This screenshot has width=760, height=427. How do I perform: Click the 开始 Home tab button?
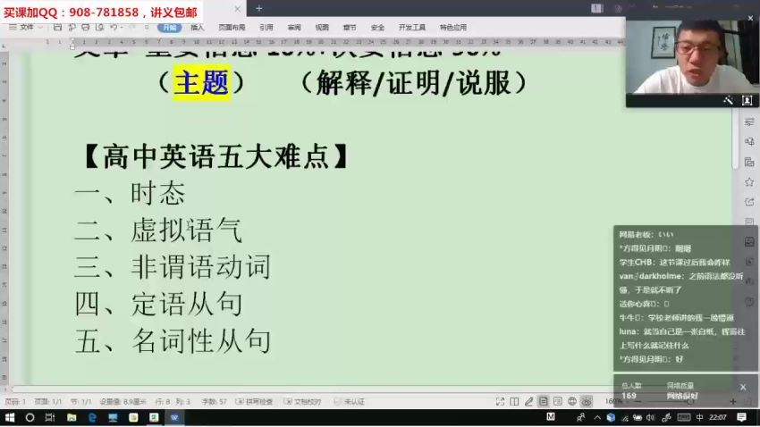(x=170, y=28)
